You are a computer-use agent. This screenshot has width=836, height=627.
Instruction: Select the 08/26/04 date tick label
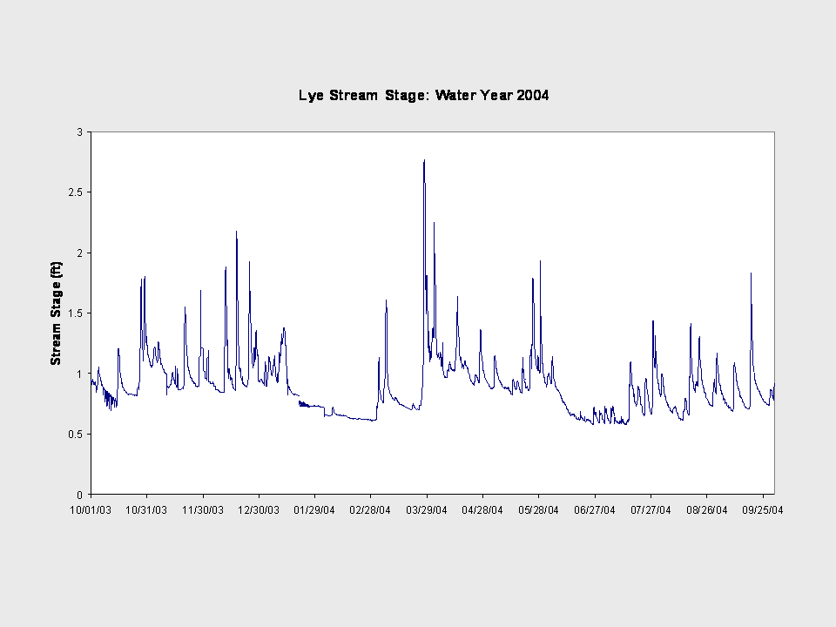point(706,510)
